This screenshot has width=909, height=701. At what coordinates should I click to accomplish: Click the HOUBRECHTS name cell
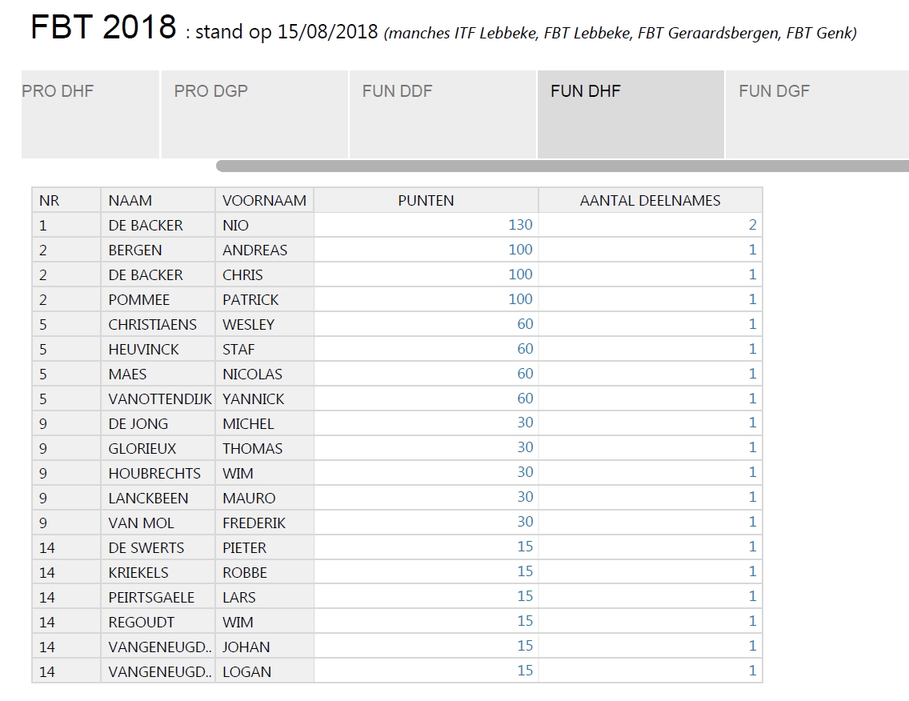pos(158,473)
